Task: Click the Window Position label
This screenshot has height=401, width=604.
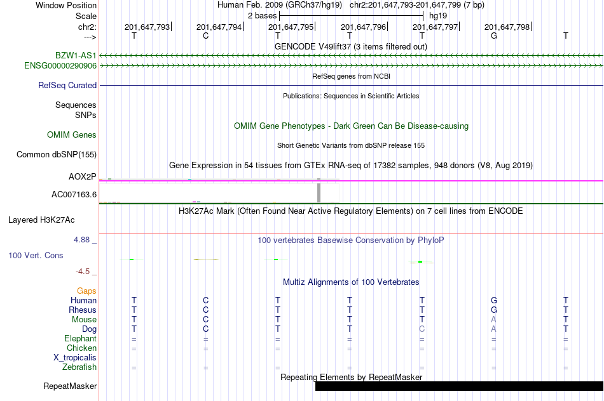Action: click(66, 5)
